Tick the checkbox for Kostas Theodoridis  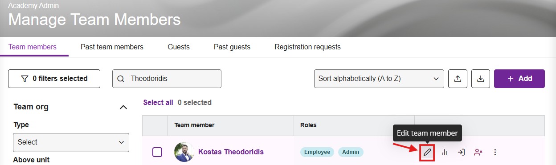157,152
